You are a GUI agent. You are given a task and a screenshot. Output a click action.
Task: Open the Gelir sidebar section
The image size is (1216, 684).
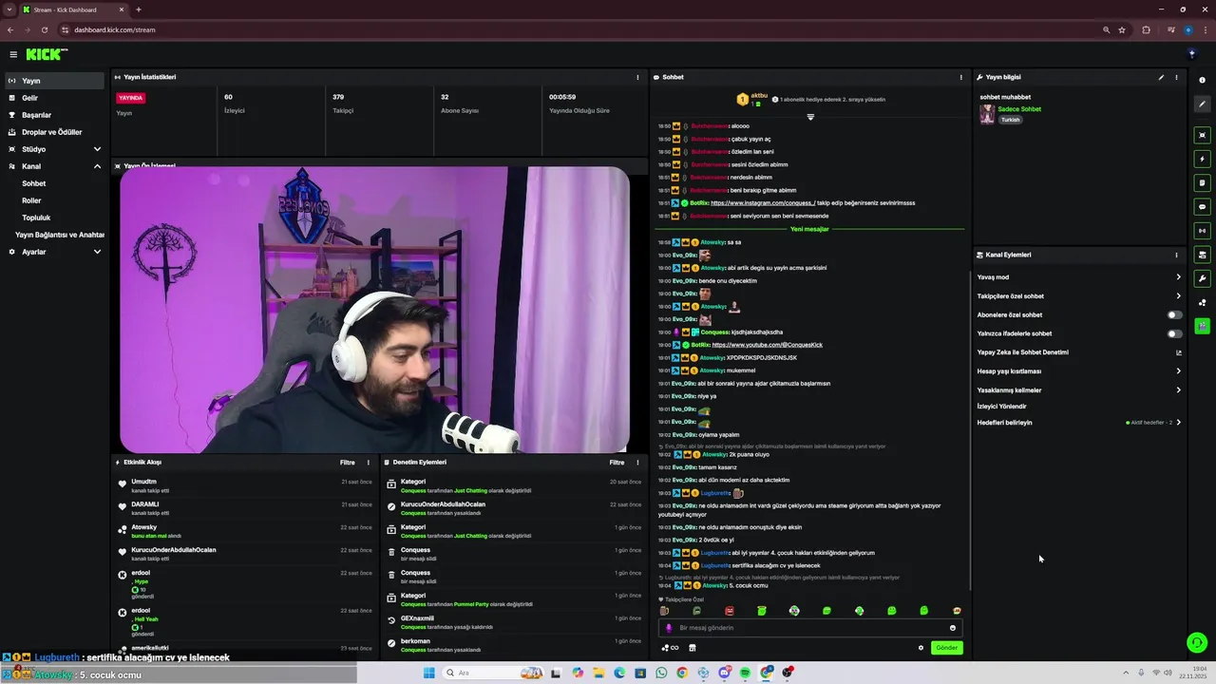point(52,98)
